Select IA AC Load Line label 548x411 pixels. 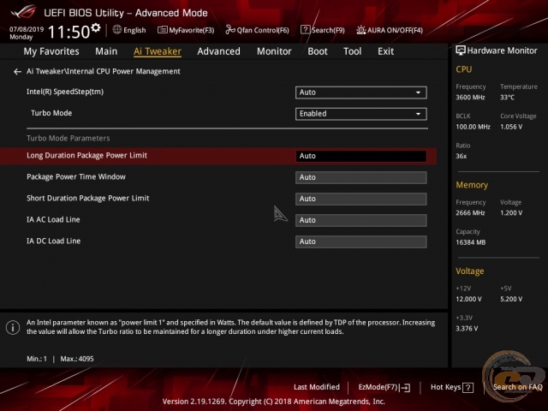click(x=53, y=219)
